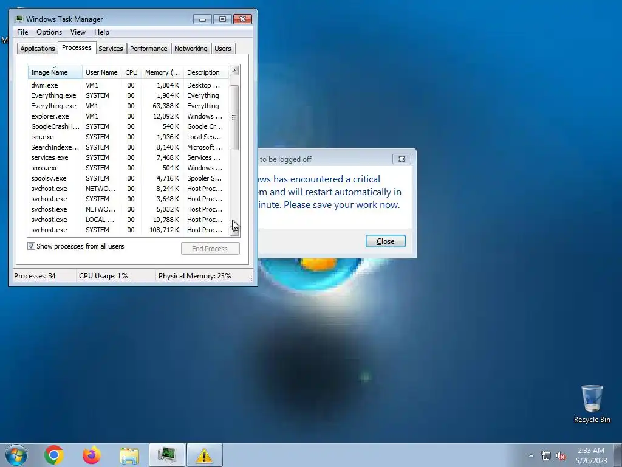Maximize the Task Manager window
622x467 pixels.
[x=222, y=19]
